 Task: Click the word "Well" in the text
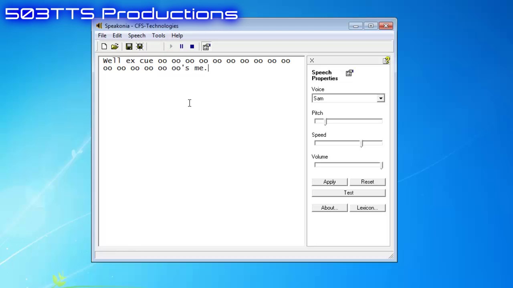112,61
